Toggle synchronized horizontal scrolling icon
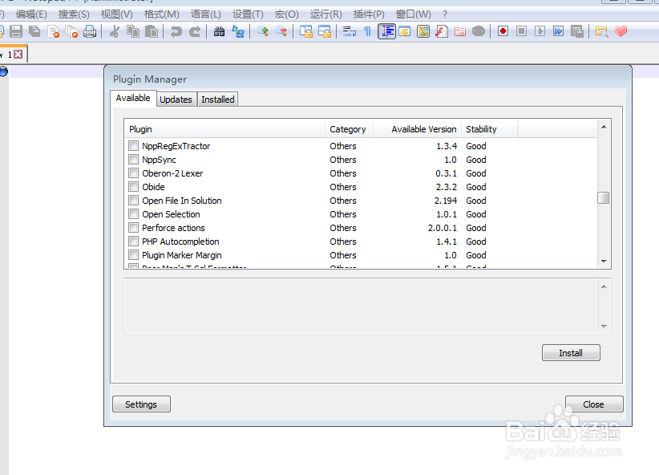 [x=325, y=31]
